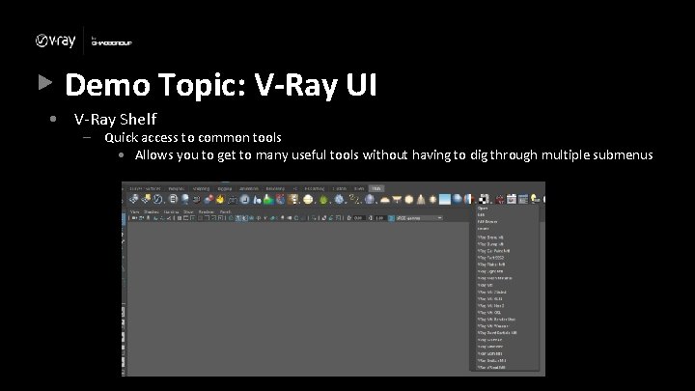Click the document-in-circle shelf icon
The height and width of the screenshot is (391, 695).
point(173,200)
